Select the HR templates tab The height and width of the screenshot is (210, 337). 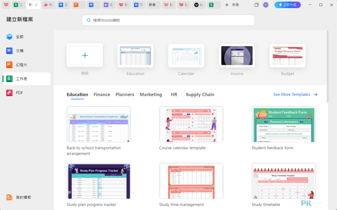[x=174, y=95]
